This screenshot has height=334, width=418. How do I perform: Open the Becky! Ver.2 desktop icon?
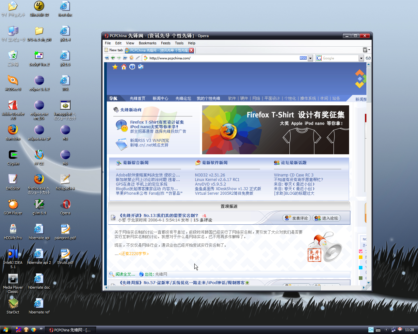pyautogui.click(x=39, y=58)
